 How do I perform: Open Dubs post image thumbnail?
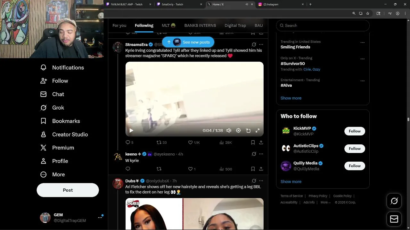click(194, 214)
